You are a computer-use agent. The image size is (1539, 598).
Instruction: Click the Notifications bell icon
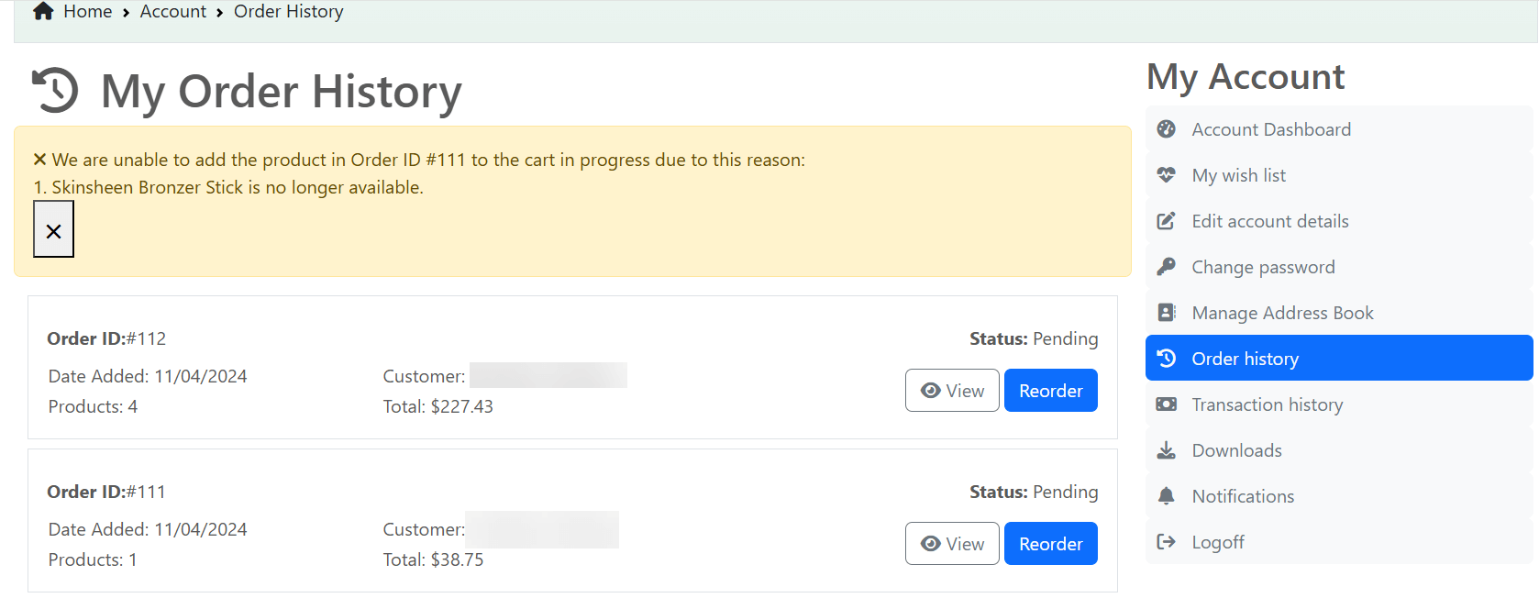(x=1166, y=496)
